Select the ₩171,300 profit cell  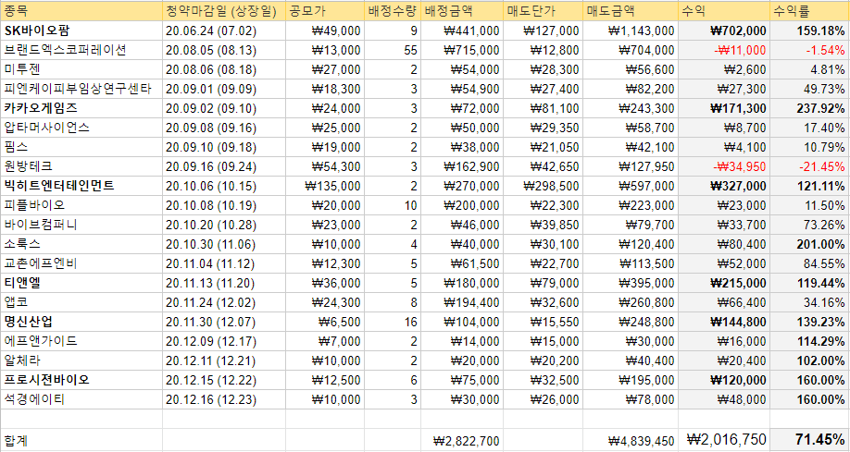724,108
